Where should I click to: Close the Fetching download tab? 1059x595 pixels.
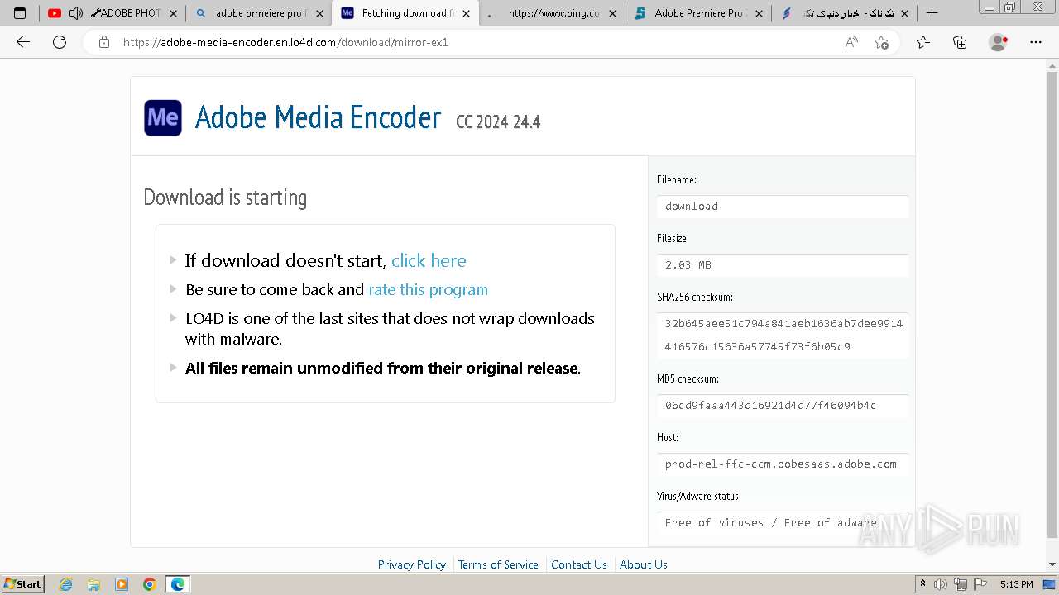click(x=467, y=13)
